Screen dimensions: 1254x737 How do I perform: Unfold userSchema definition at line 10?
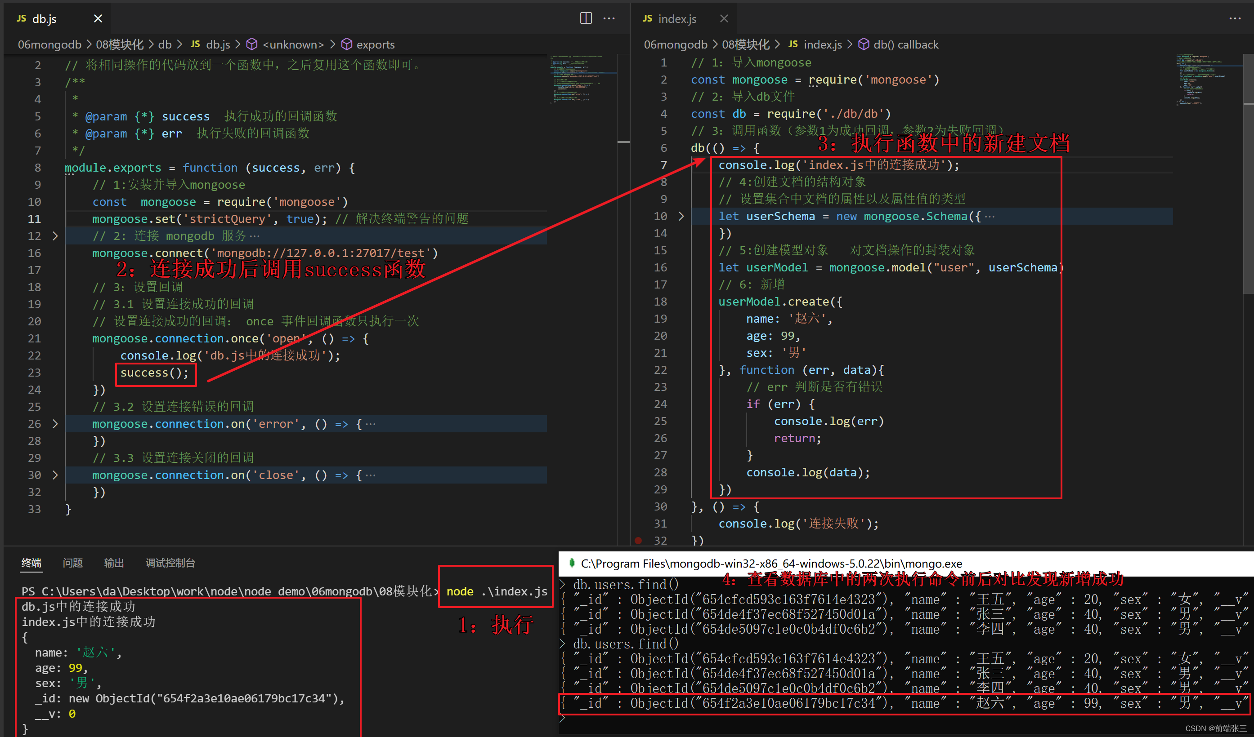point(681,216)
